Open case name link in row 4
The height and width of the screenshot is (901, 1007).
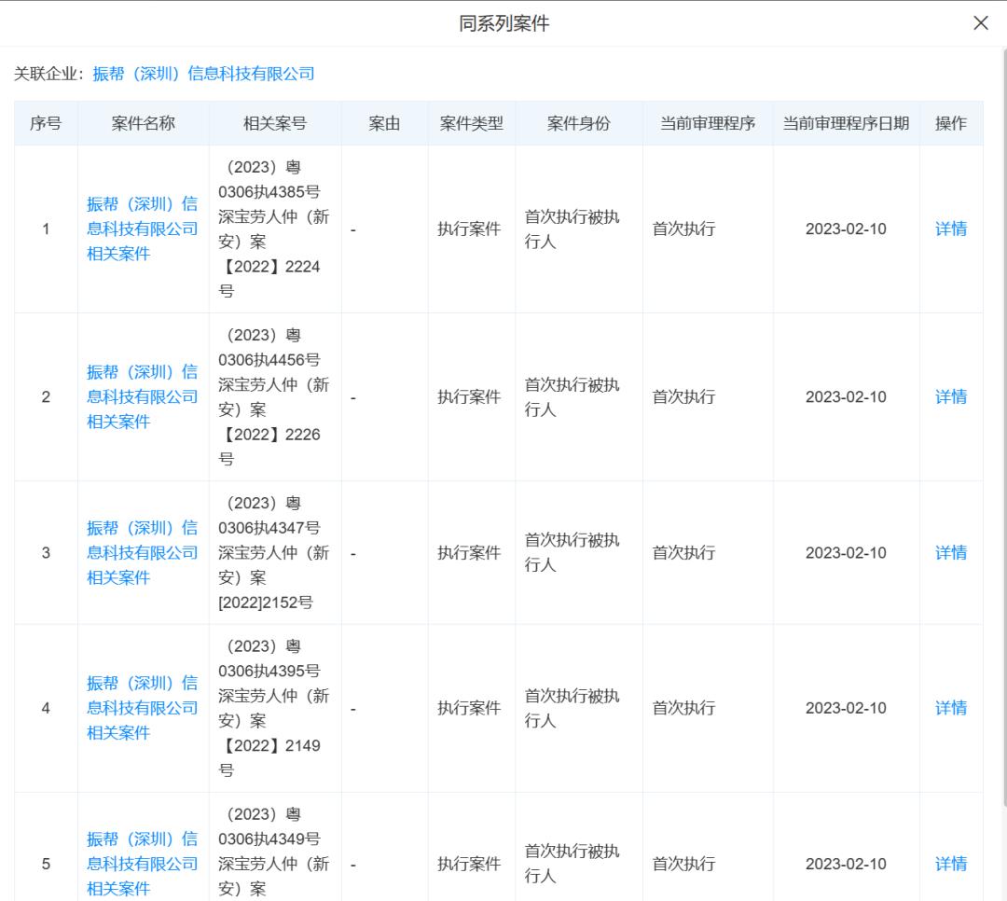[141, 708]
